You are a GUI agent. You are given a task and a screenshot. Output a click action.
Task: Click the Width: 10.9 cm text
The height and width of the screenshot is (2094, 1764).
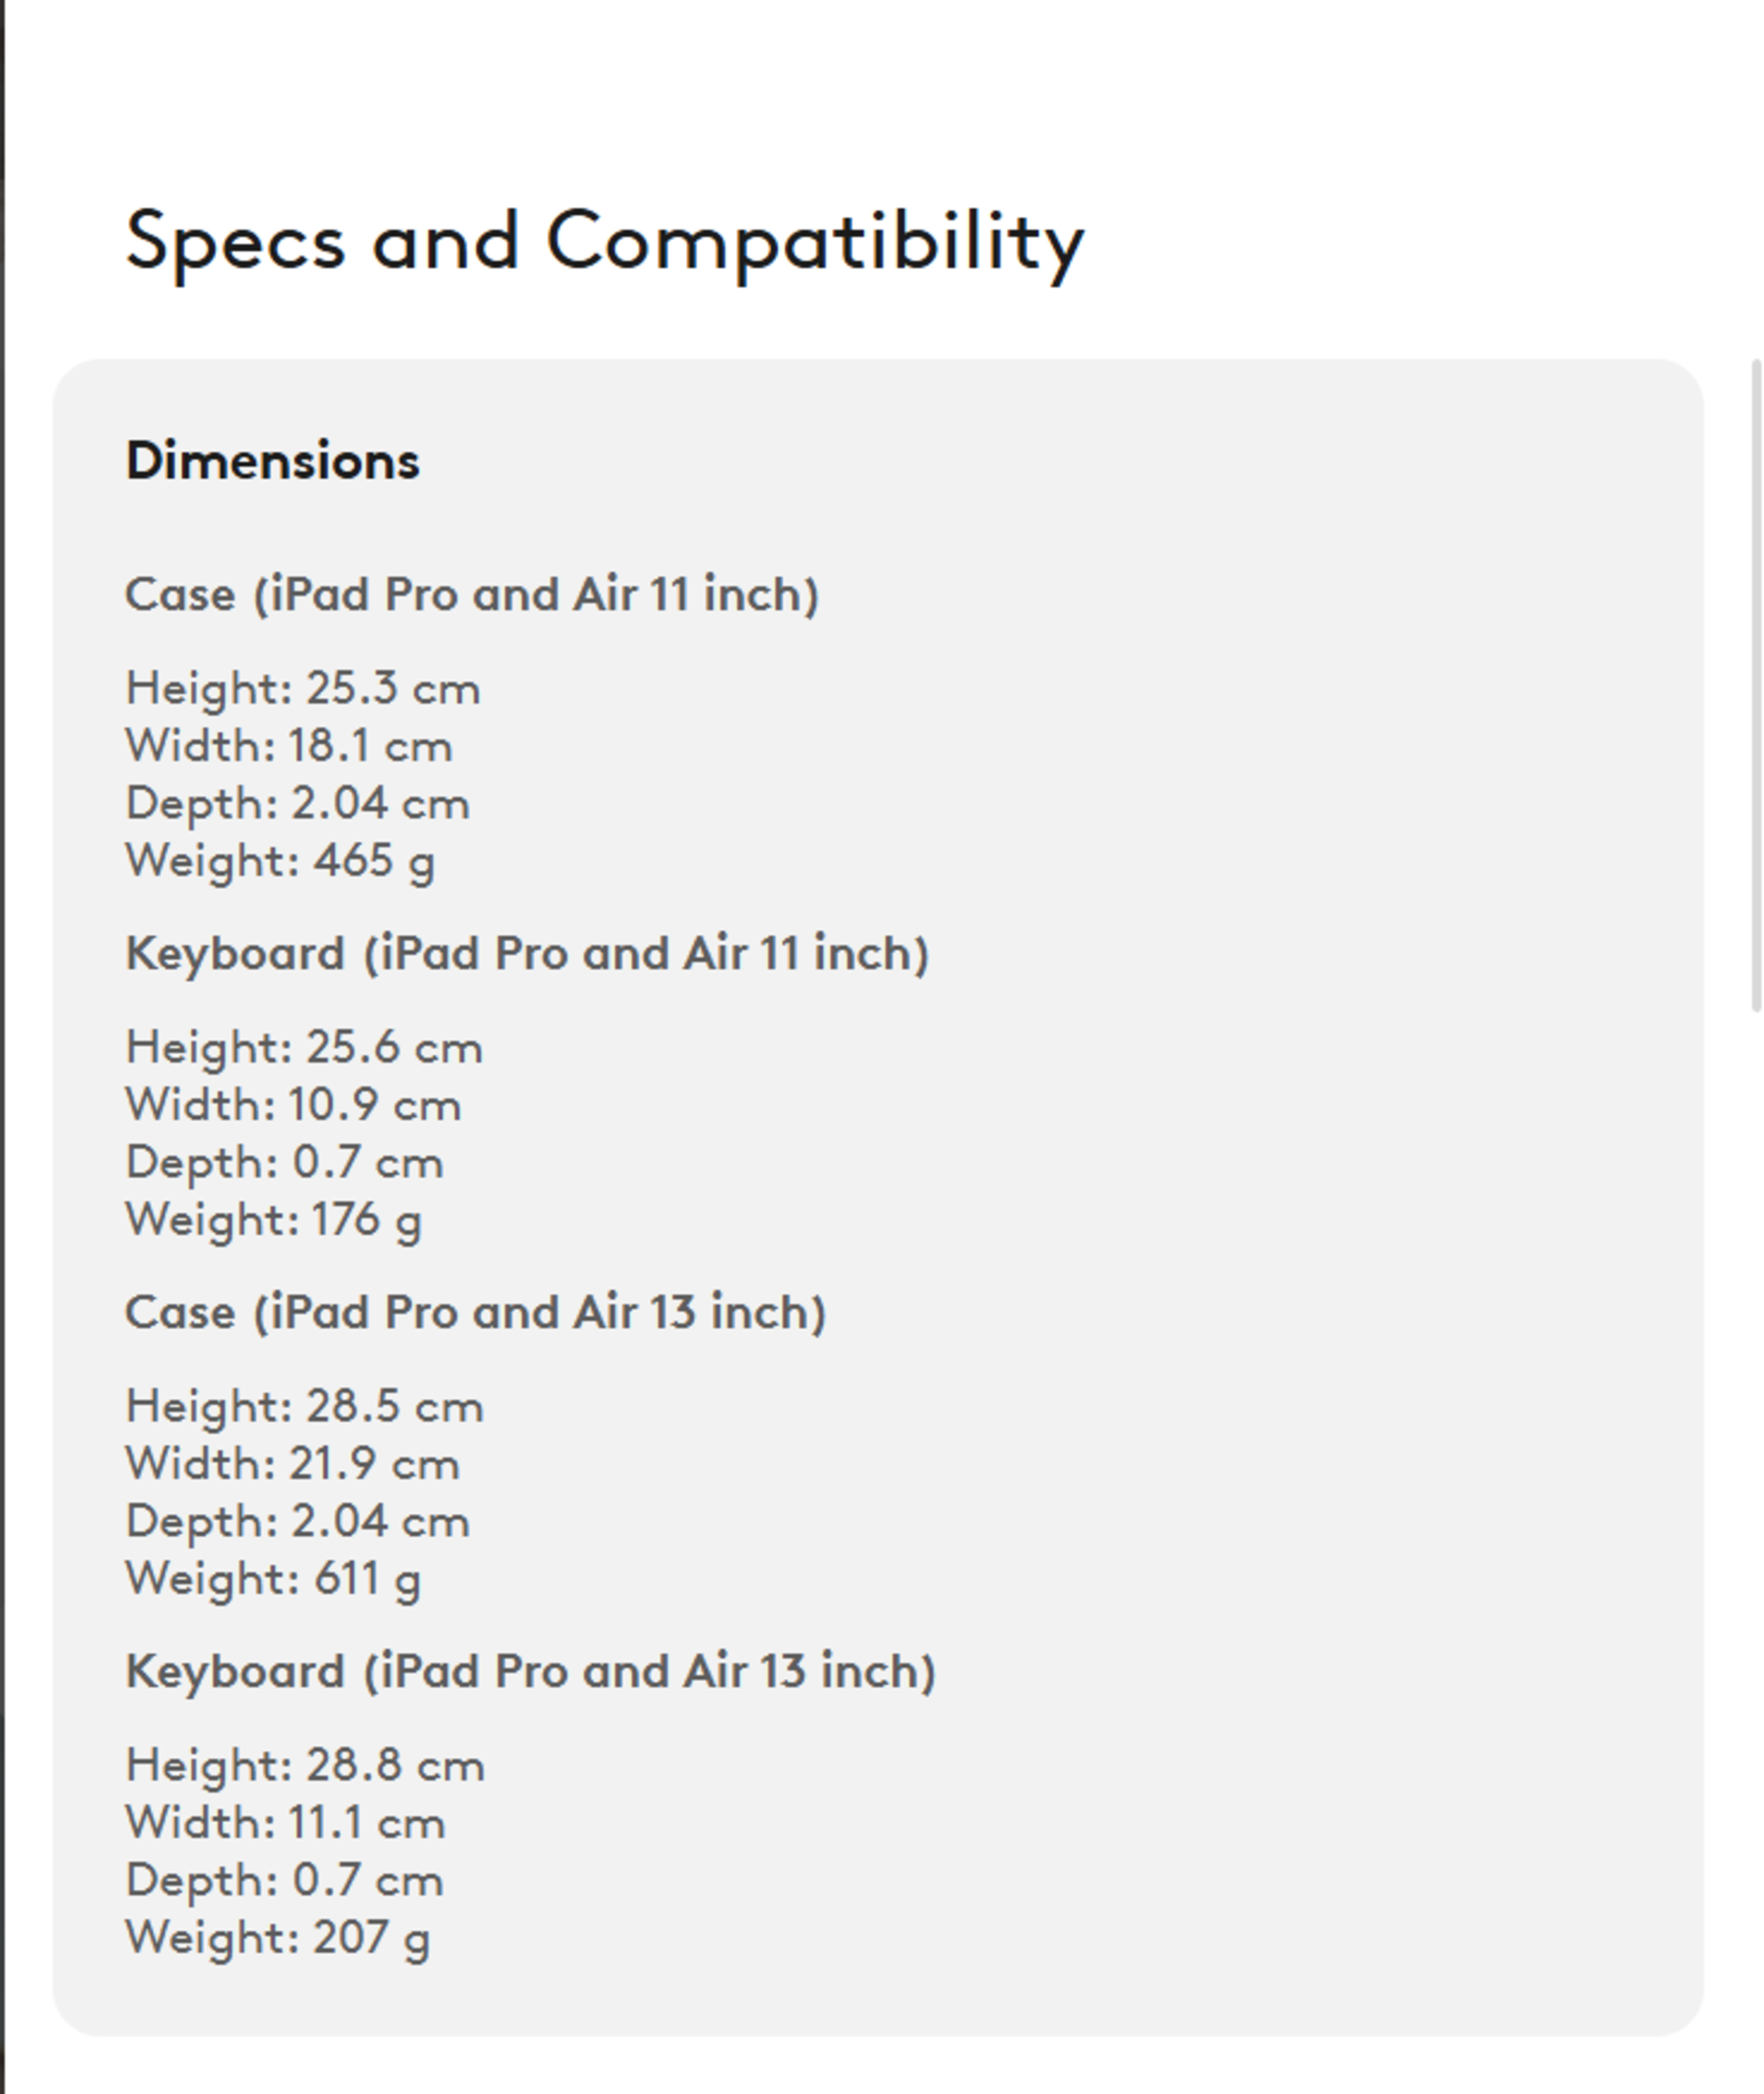(292, 1105)
